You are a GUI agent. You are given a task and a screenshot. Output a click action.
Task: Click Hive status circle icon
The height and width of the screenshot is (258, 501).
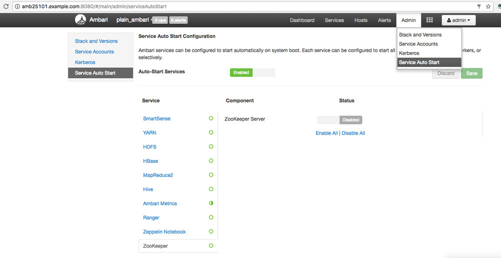click(211, 189)
